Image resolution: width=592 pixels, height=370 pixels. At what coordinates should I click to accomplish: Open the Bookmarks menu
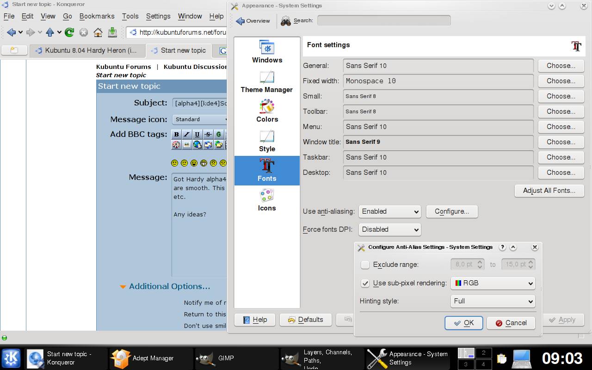click(97, 16)
